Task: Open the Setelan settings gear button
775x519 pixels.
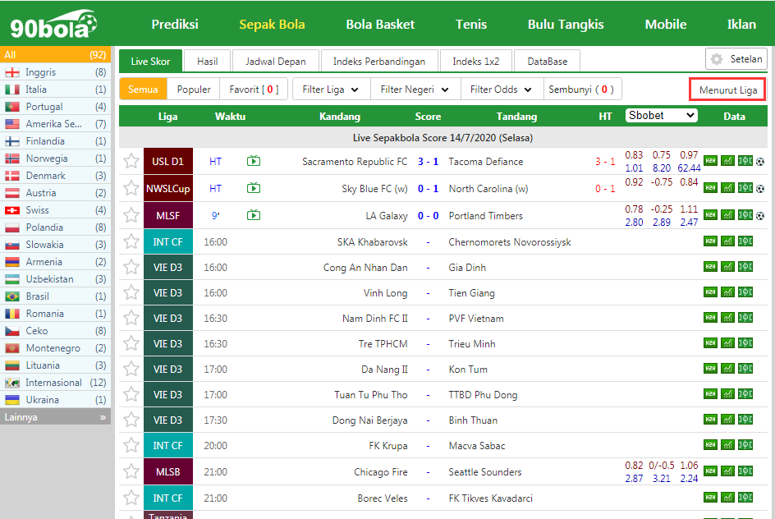Action: click(736, 59)
